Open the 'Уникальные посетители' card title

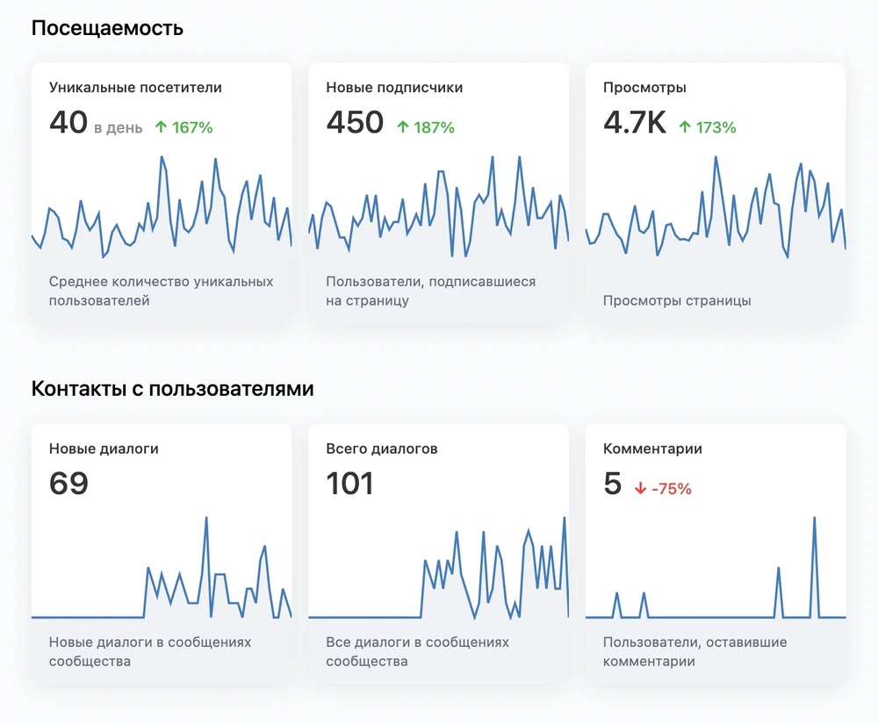coord(135,88)
